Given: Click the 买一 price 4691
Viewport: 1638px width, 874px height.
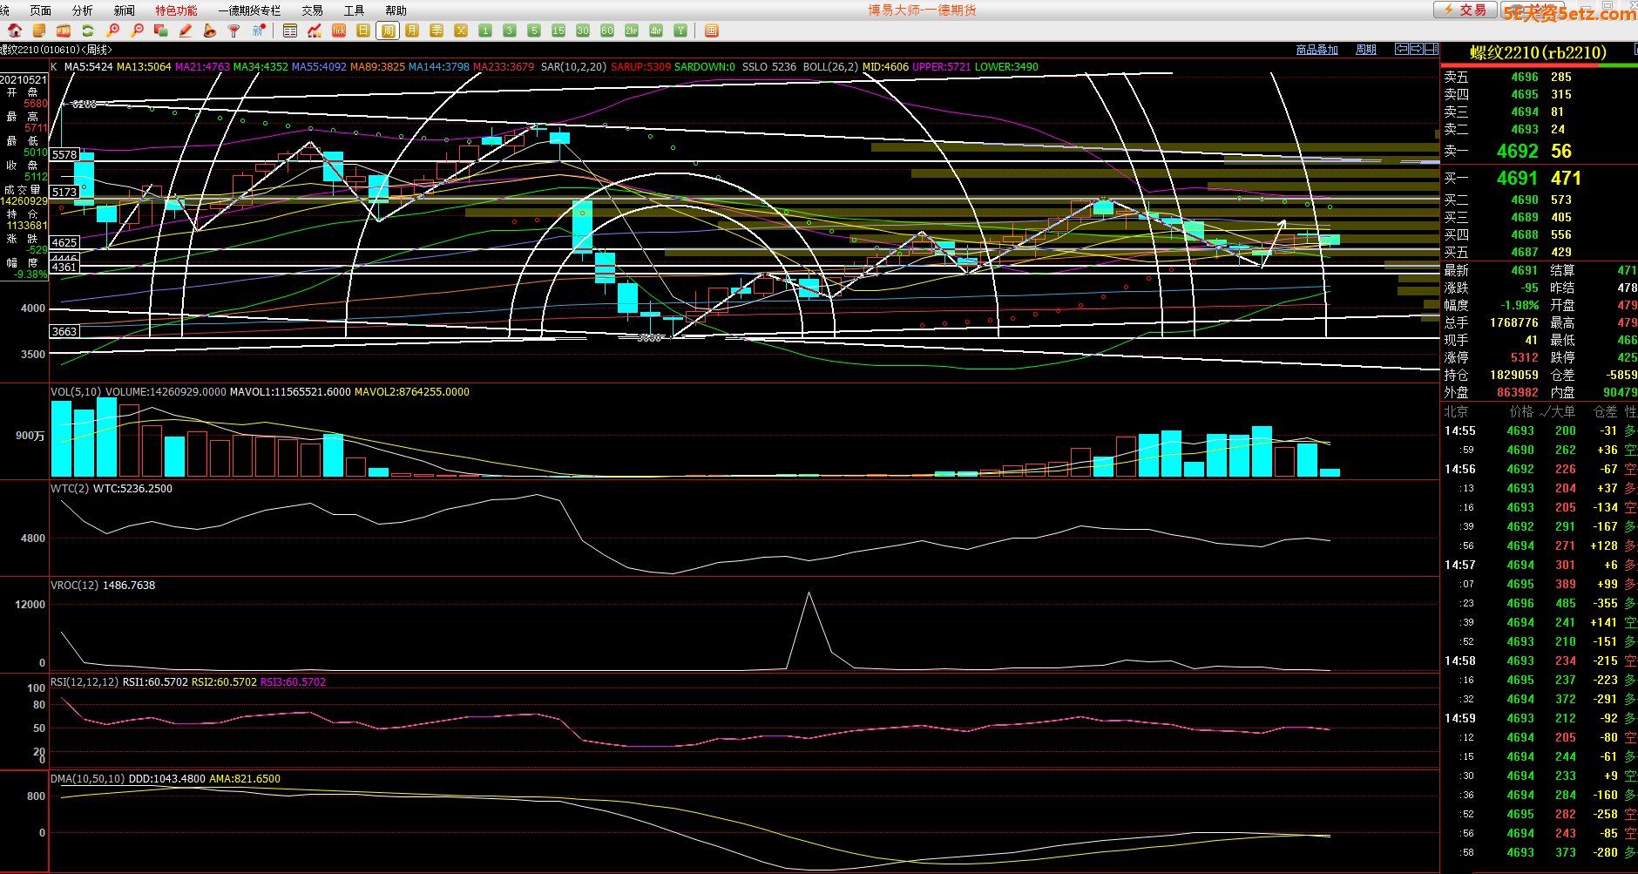Looking at the screenshot, I should tap(1518, 178).
